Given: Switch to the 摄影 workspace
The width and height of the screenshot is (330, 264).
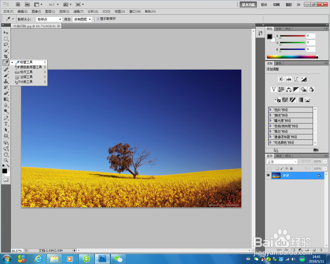Looking at the screenshot, I should pos(288,5).
